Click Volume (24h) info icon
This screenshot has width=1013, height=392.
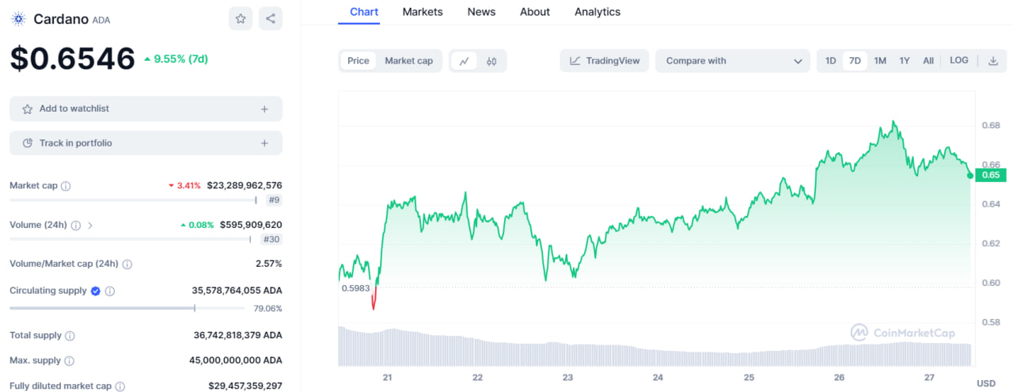tap(76, 225)
